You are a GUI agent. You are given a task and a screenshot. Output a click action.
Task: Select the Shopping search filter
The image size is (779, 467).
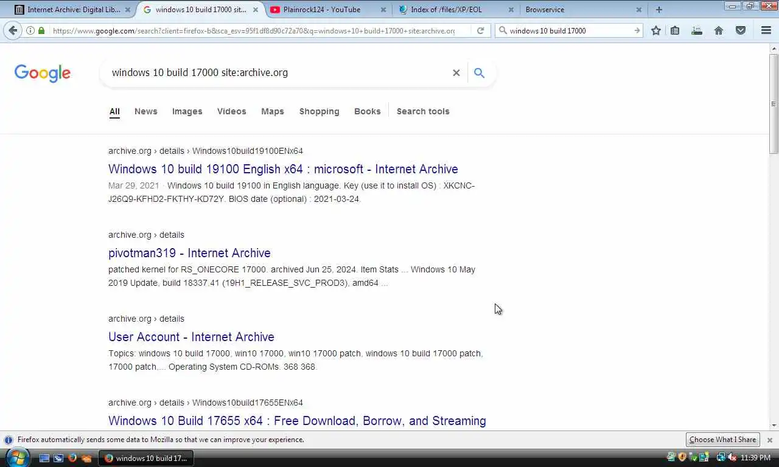click(319, 111)
